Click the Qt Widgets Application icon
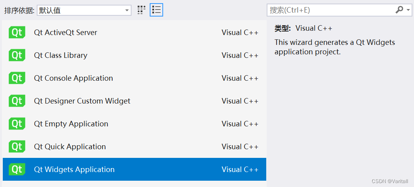 pyautogui.click(x=17, y=170)
